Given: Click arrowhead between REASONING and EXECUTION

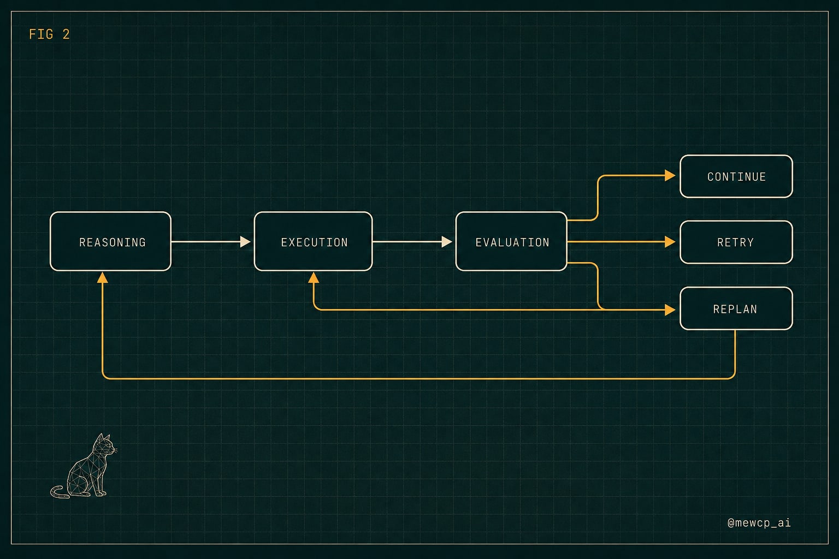Looking at the screenshot, I should (245, 241).
